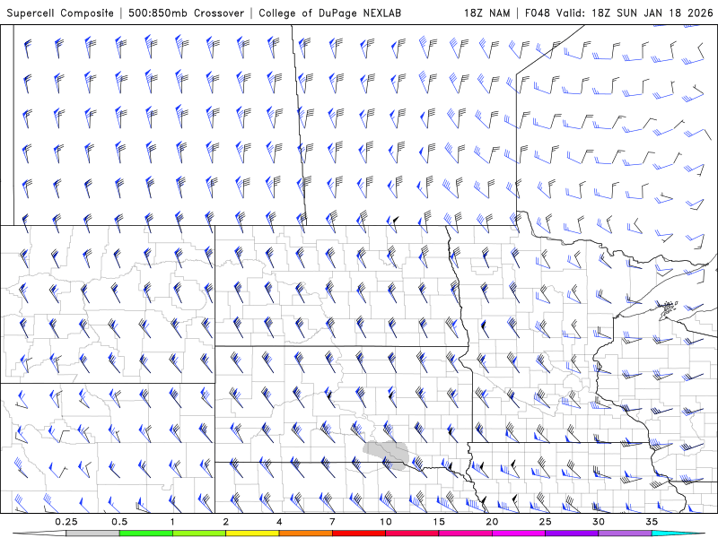Click the legend value 2

[226, 522]
